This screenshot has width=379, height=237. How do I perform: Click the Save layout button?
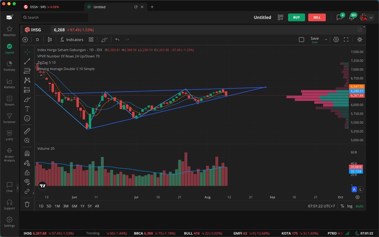click(314, 40)
